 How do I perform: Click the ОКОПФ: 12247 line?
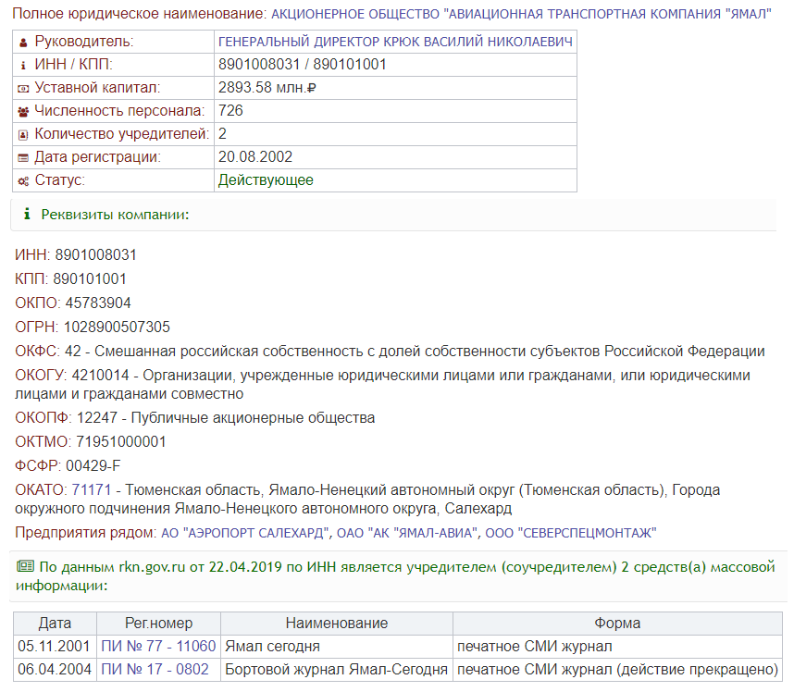click(195, 418)
